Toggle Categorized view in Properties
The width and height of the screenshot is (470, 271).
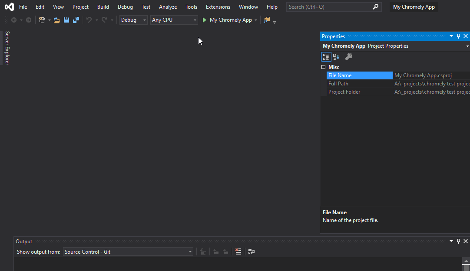pyautogui.click(x=326, y=56)
